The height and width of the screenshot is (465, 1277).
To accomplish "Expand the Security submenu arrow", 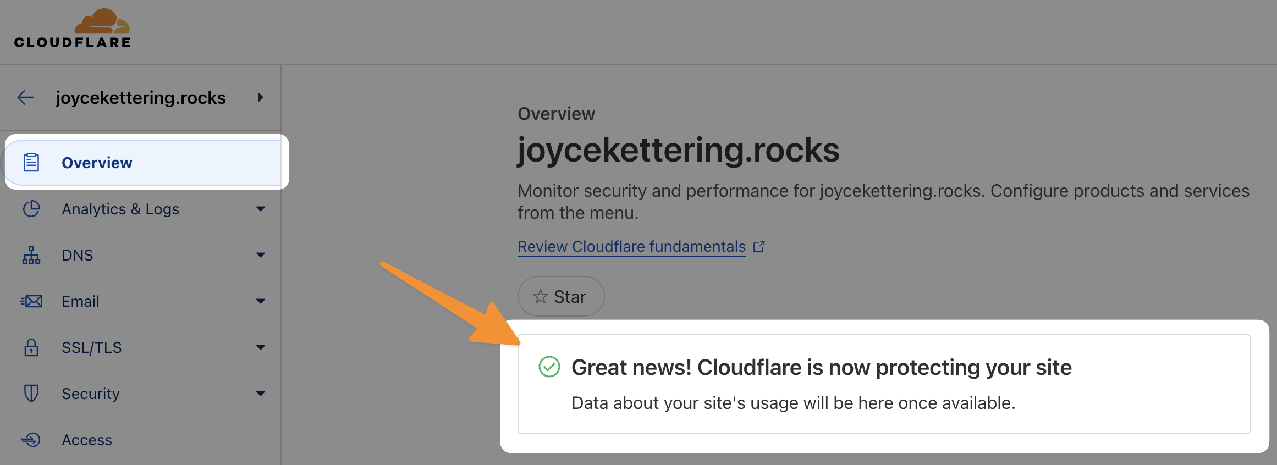I will [261, 394].
